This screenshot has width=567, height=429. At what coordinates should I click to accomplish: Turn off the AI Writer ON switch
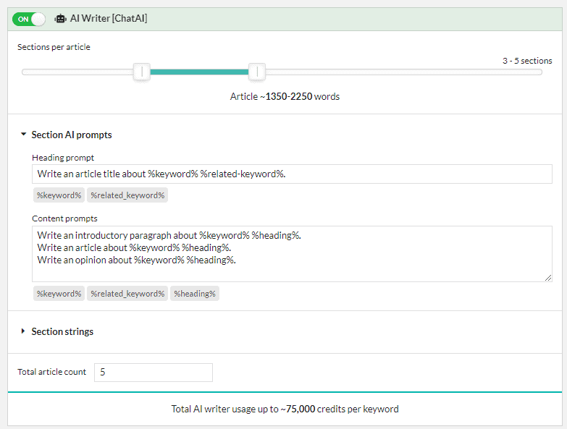click(28, 19)
